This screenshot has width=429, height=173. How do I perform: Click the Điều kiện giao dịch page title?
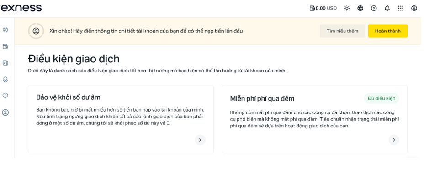[x=74, y=59]
